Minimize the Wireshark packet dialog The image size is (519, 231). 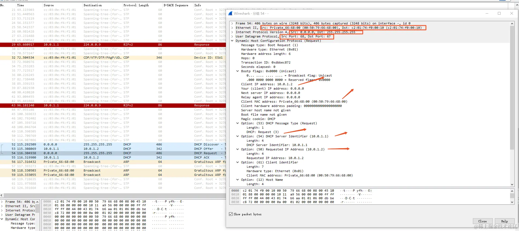click(487, 13)
